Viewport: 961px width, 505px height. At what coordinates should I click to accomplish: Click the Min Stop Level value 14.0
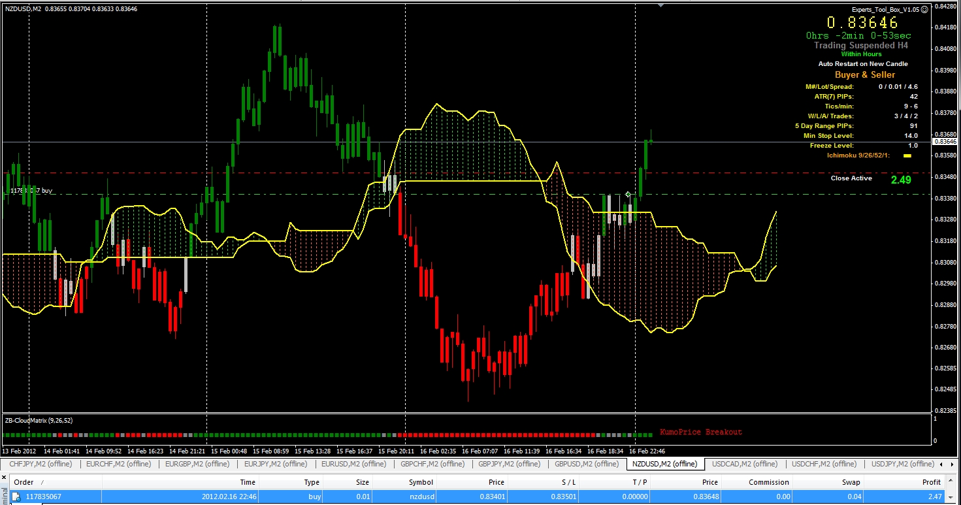click(x=911, y=136)
